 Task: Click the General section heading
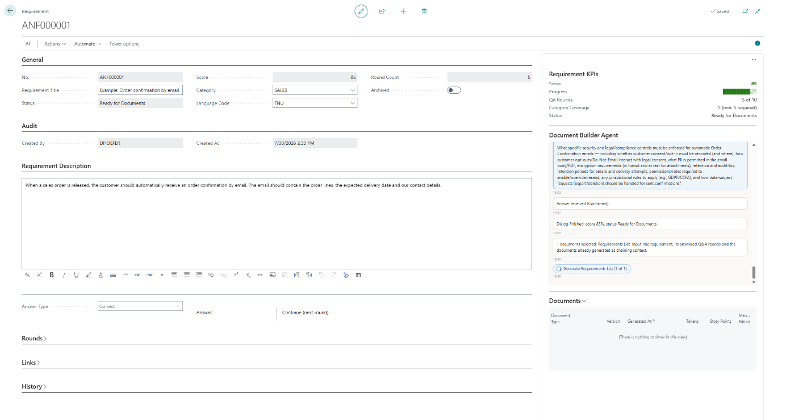click(x=32, y=60)
